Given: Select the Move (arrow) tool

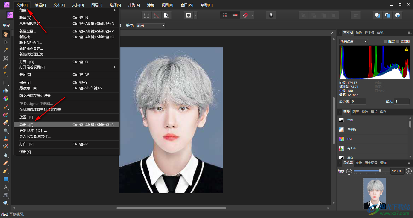Looking at the screenshot, I should [6, 42].
